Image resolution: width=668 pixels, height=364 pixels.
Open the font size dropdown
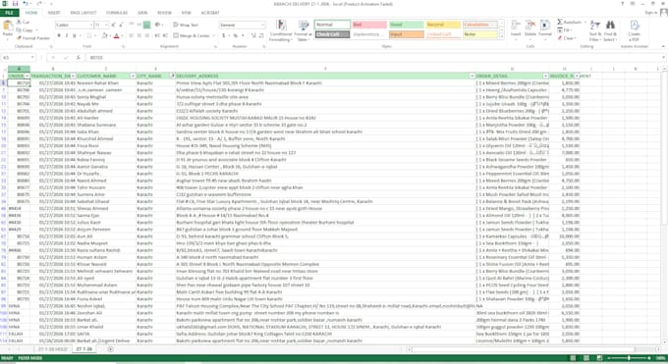tap(106, 26)
